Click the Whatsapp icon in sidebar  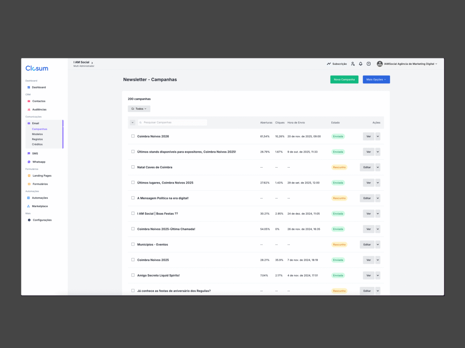(29, 162)
